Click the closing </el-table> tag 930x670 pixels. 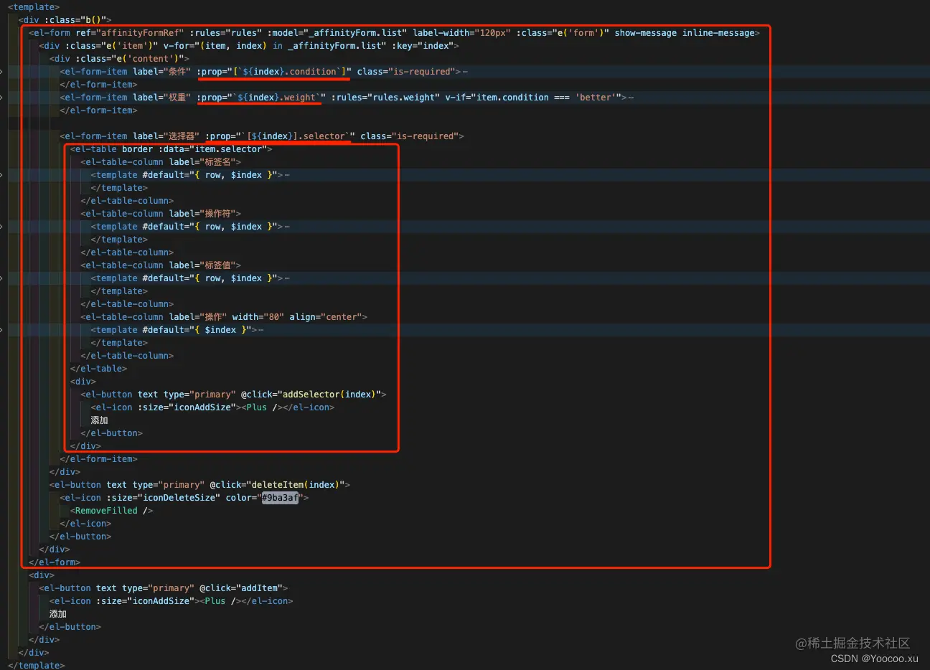98,369
